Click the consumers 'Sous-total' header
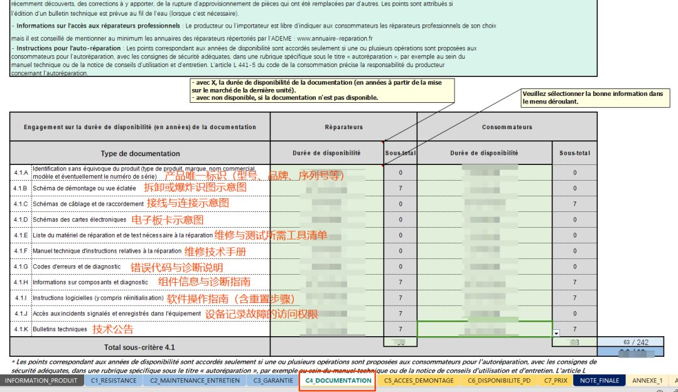This screenshot has width=678, height=392. (574, 153)
